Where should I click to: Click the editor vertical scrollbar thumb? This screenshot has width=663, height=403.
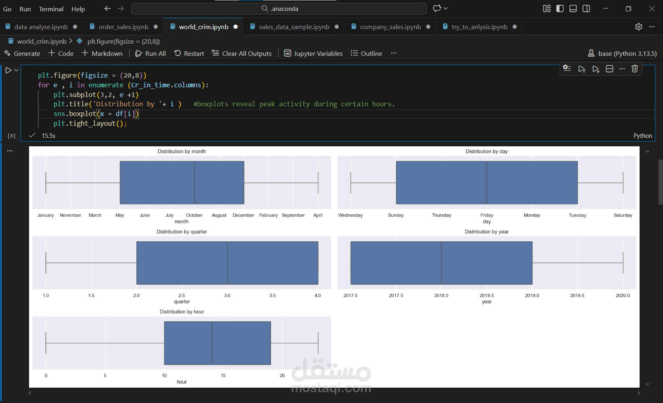(x=661, y=182)
